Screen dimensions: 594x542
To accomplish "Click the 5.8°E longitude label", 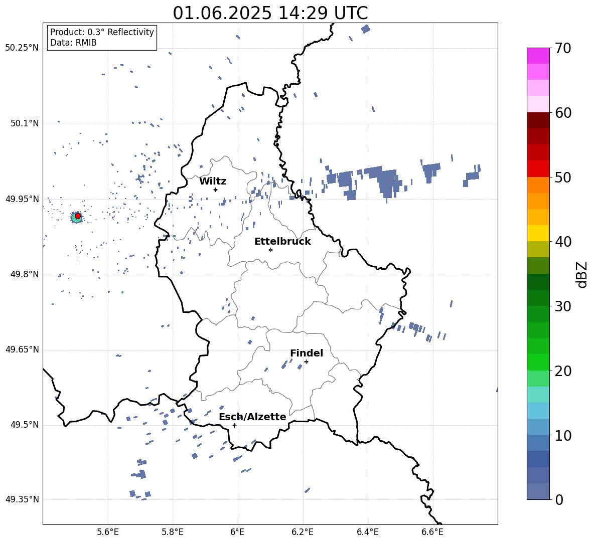I will pos(173,532).
